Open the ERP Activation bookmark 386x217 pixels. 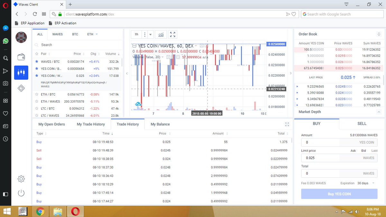[x=62, y=23]
